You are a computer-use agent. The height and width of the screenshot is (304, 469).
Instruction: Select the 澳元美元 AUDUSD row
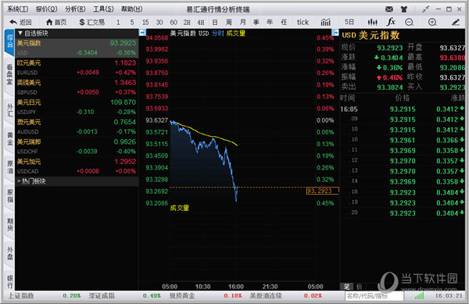point(77,127)
